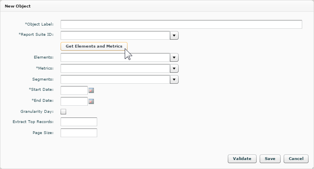Viewport: 314px width, 169px height.
Task: Click Get Elements and Metrics button
Action: tap(94, 46)
